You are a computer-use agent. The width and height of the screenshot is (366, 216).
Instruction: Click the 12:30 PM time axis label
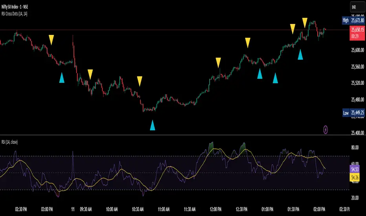[x=242, y=209]
